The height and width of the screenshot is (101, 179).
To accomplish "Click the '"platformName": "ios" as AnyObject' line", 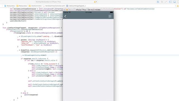I will tap(36, 45).
